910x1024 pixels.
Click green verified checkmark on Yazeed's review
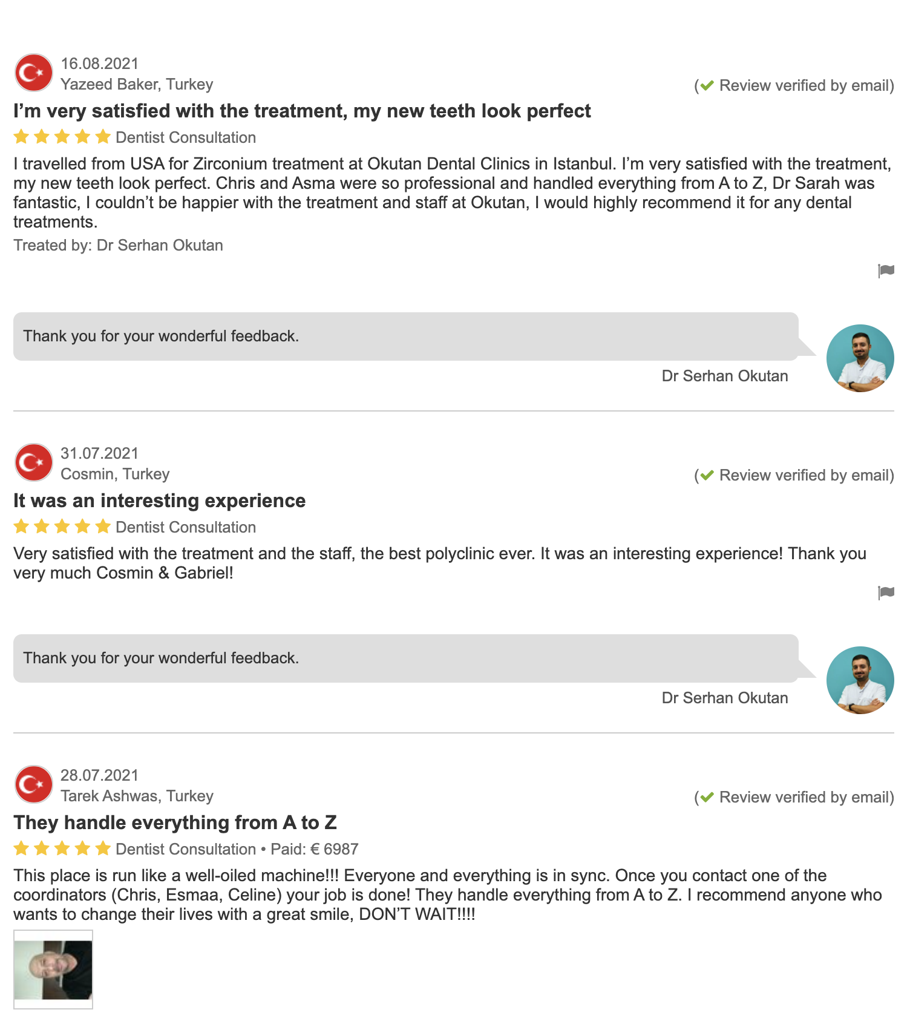[x=707, y=86]
